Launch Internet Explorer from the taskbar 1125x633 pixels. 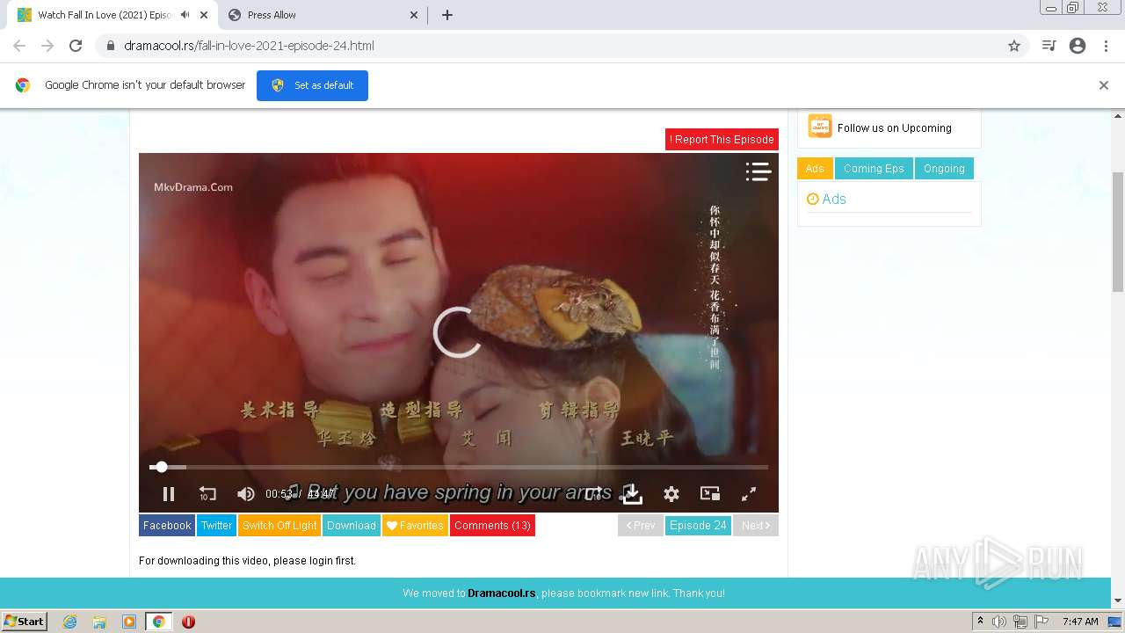pos(70,622)
